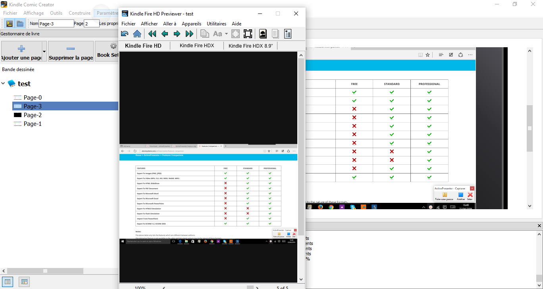Open the Construire menu in Comic Creator
The image size is (543, 289).
click(80, 13)
